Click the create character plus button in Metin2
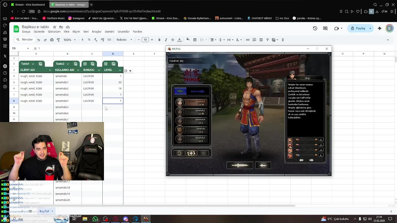This screenshot has width=397, height=223. click(179, 153)
